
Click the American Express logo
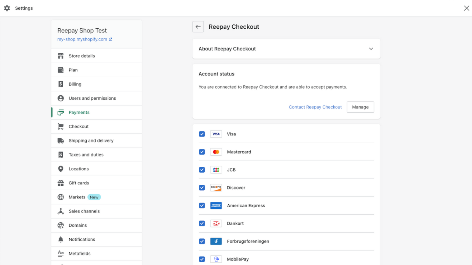[x=216, y=206]
